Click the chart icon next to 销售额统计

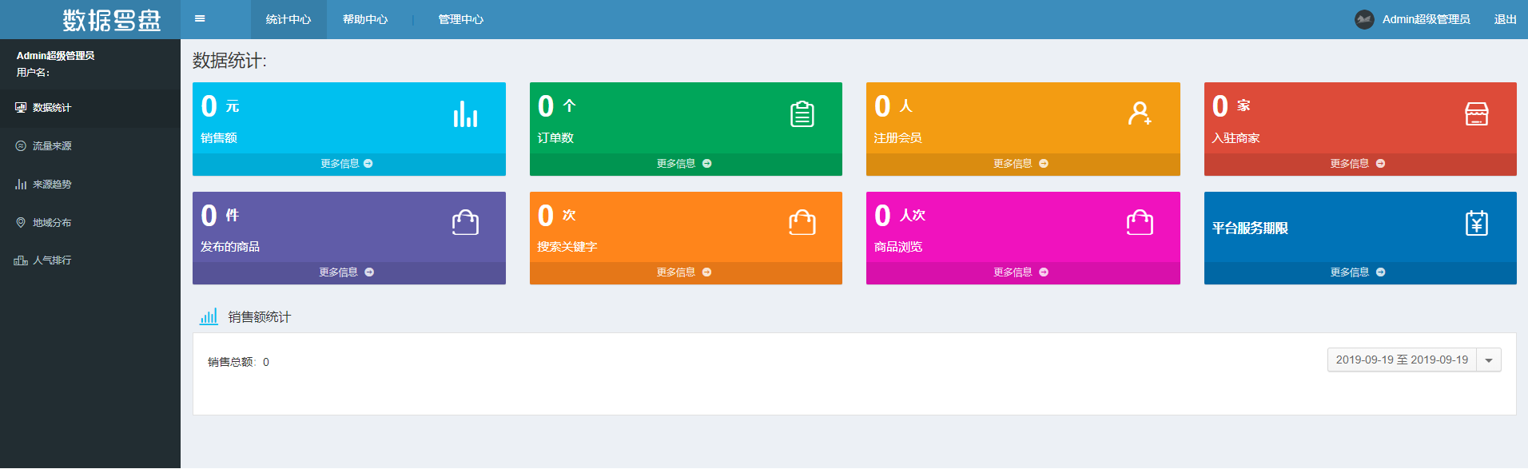(x=209, y=316)
